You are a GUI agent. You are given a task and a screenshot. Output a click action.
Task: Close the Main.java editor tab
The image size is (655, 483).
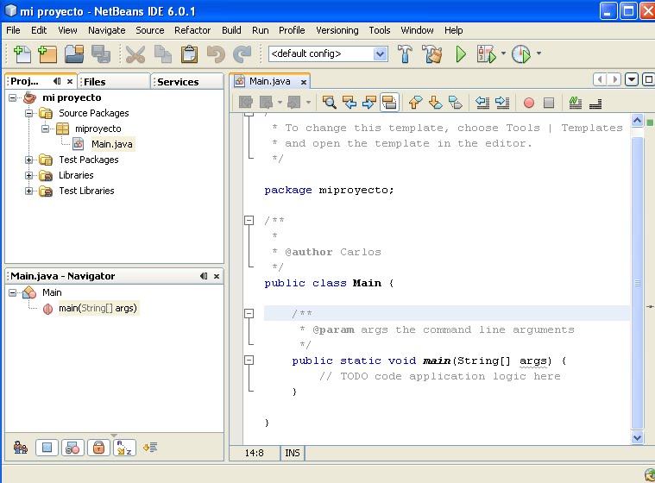coord(304,82)
